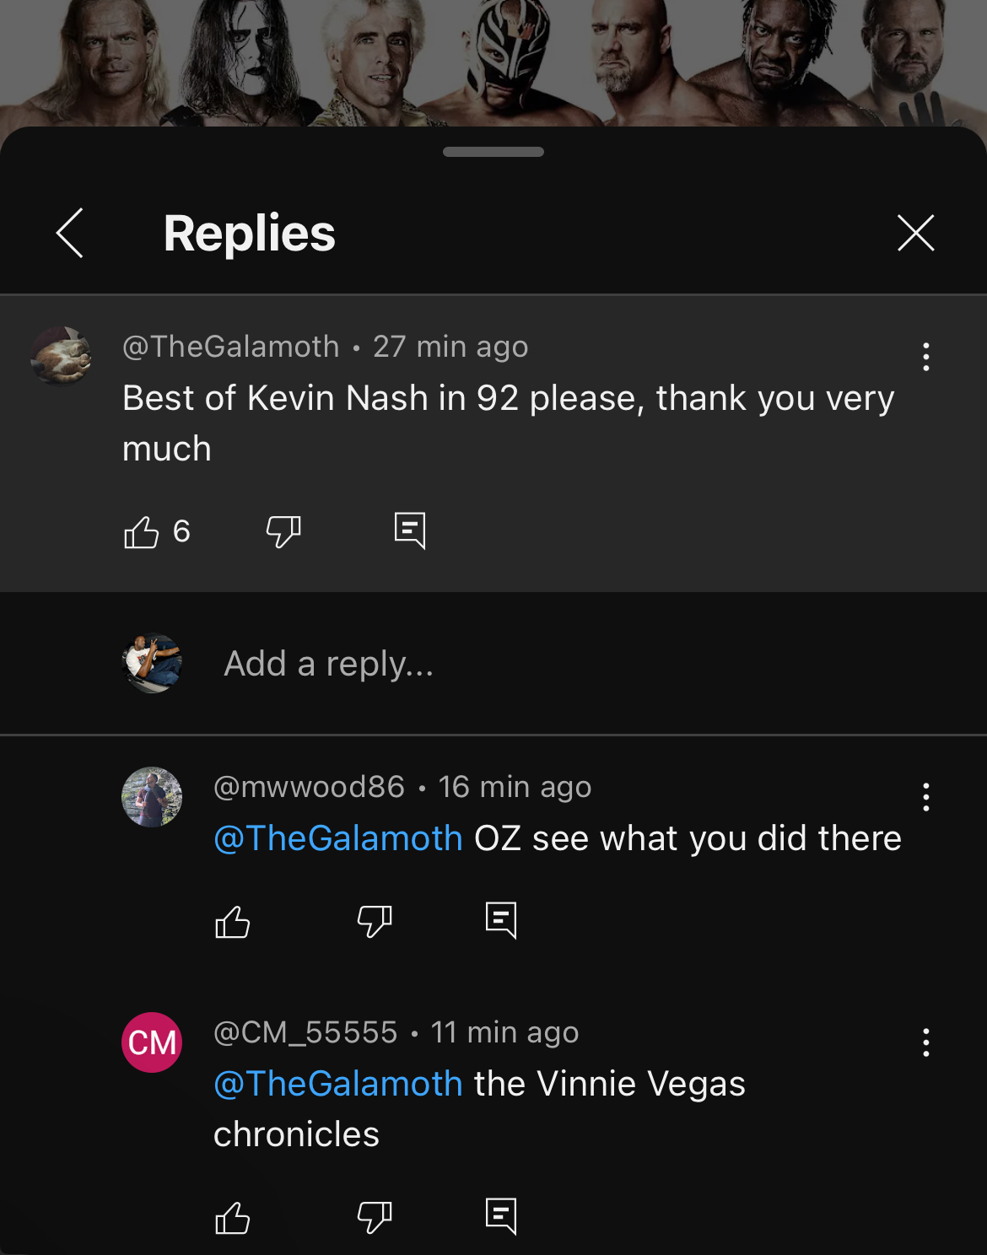This screenshot has height=1255, width=987.
Task: Open @TheGalamoth mention in CM_55555's reply
Action: pos(338,1084)
